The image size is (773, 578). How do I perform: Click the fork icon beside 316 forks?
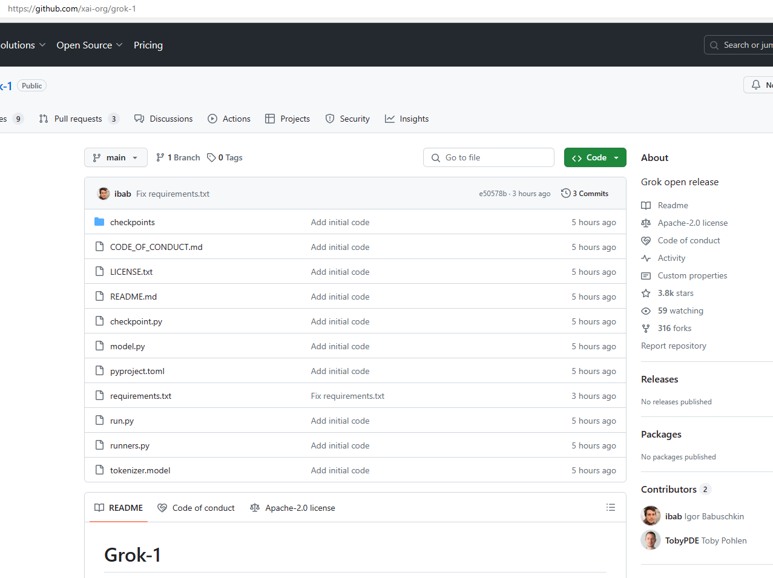(x=646, y=329)
